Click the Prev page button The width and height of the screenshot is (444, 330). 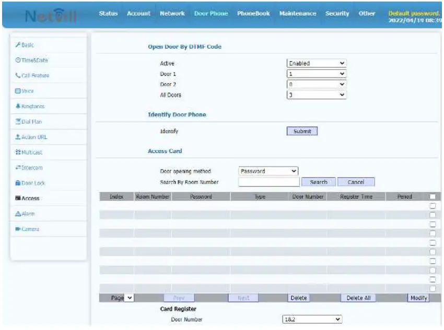pyautogui.click(x=179, y=298)
